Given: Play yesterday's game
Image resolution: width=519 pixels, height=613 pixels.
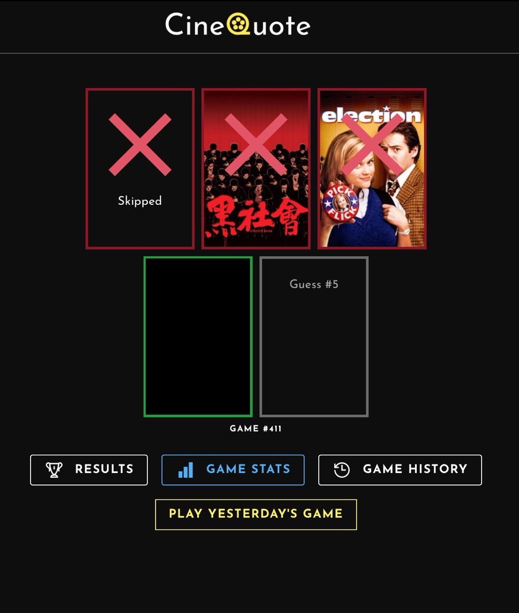Looking at the screenshot, I should tap(256, 514).
